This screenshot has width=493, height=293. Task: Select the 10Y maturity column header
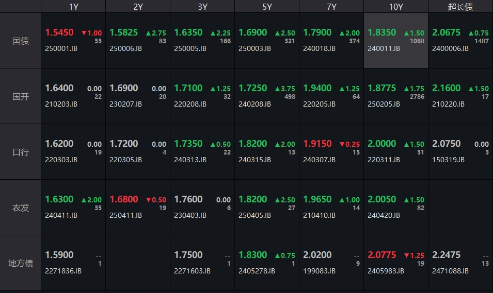click(396, 7)
